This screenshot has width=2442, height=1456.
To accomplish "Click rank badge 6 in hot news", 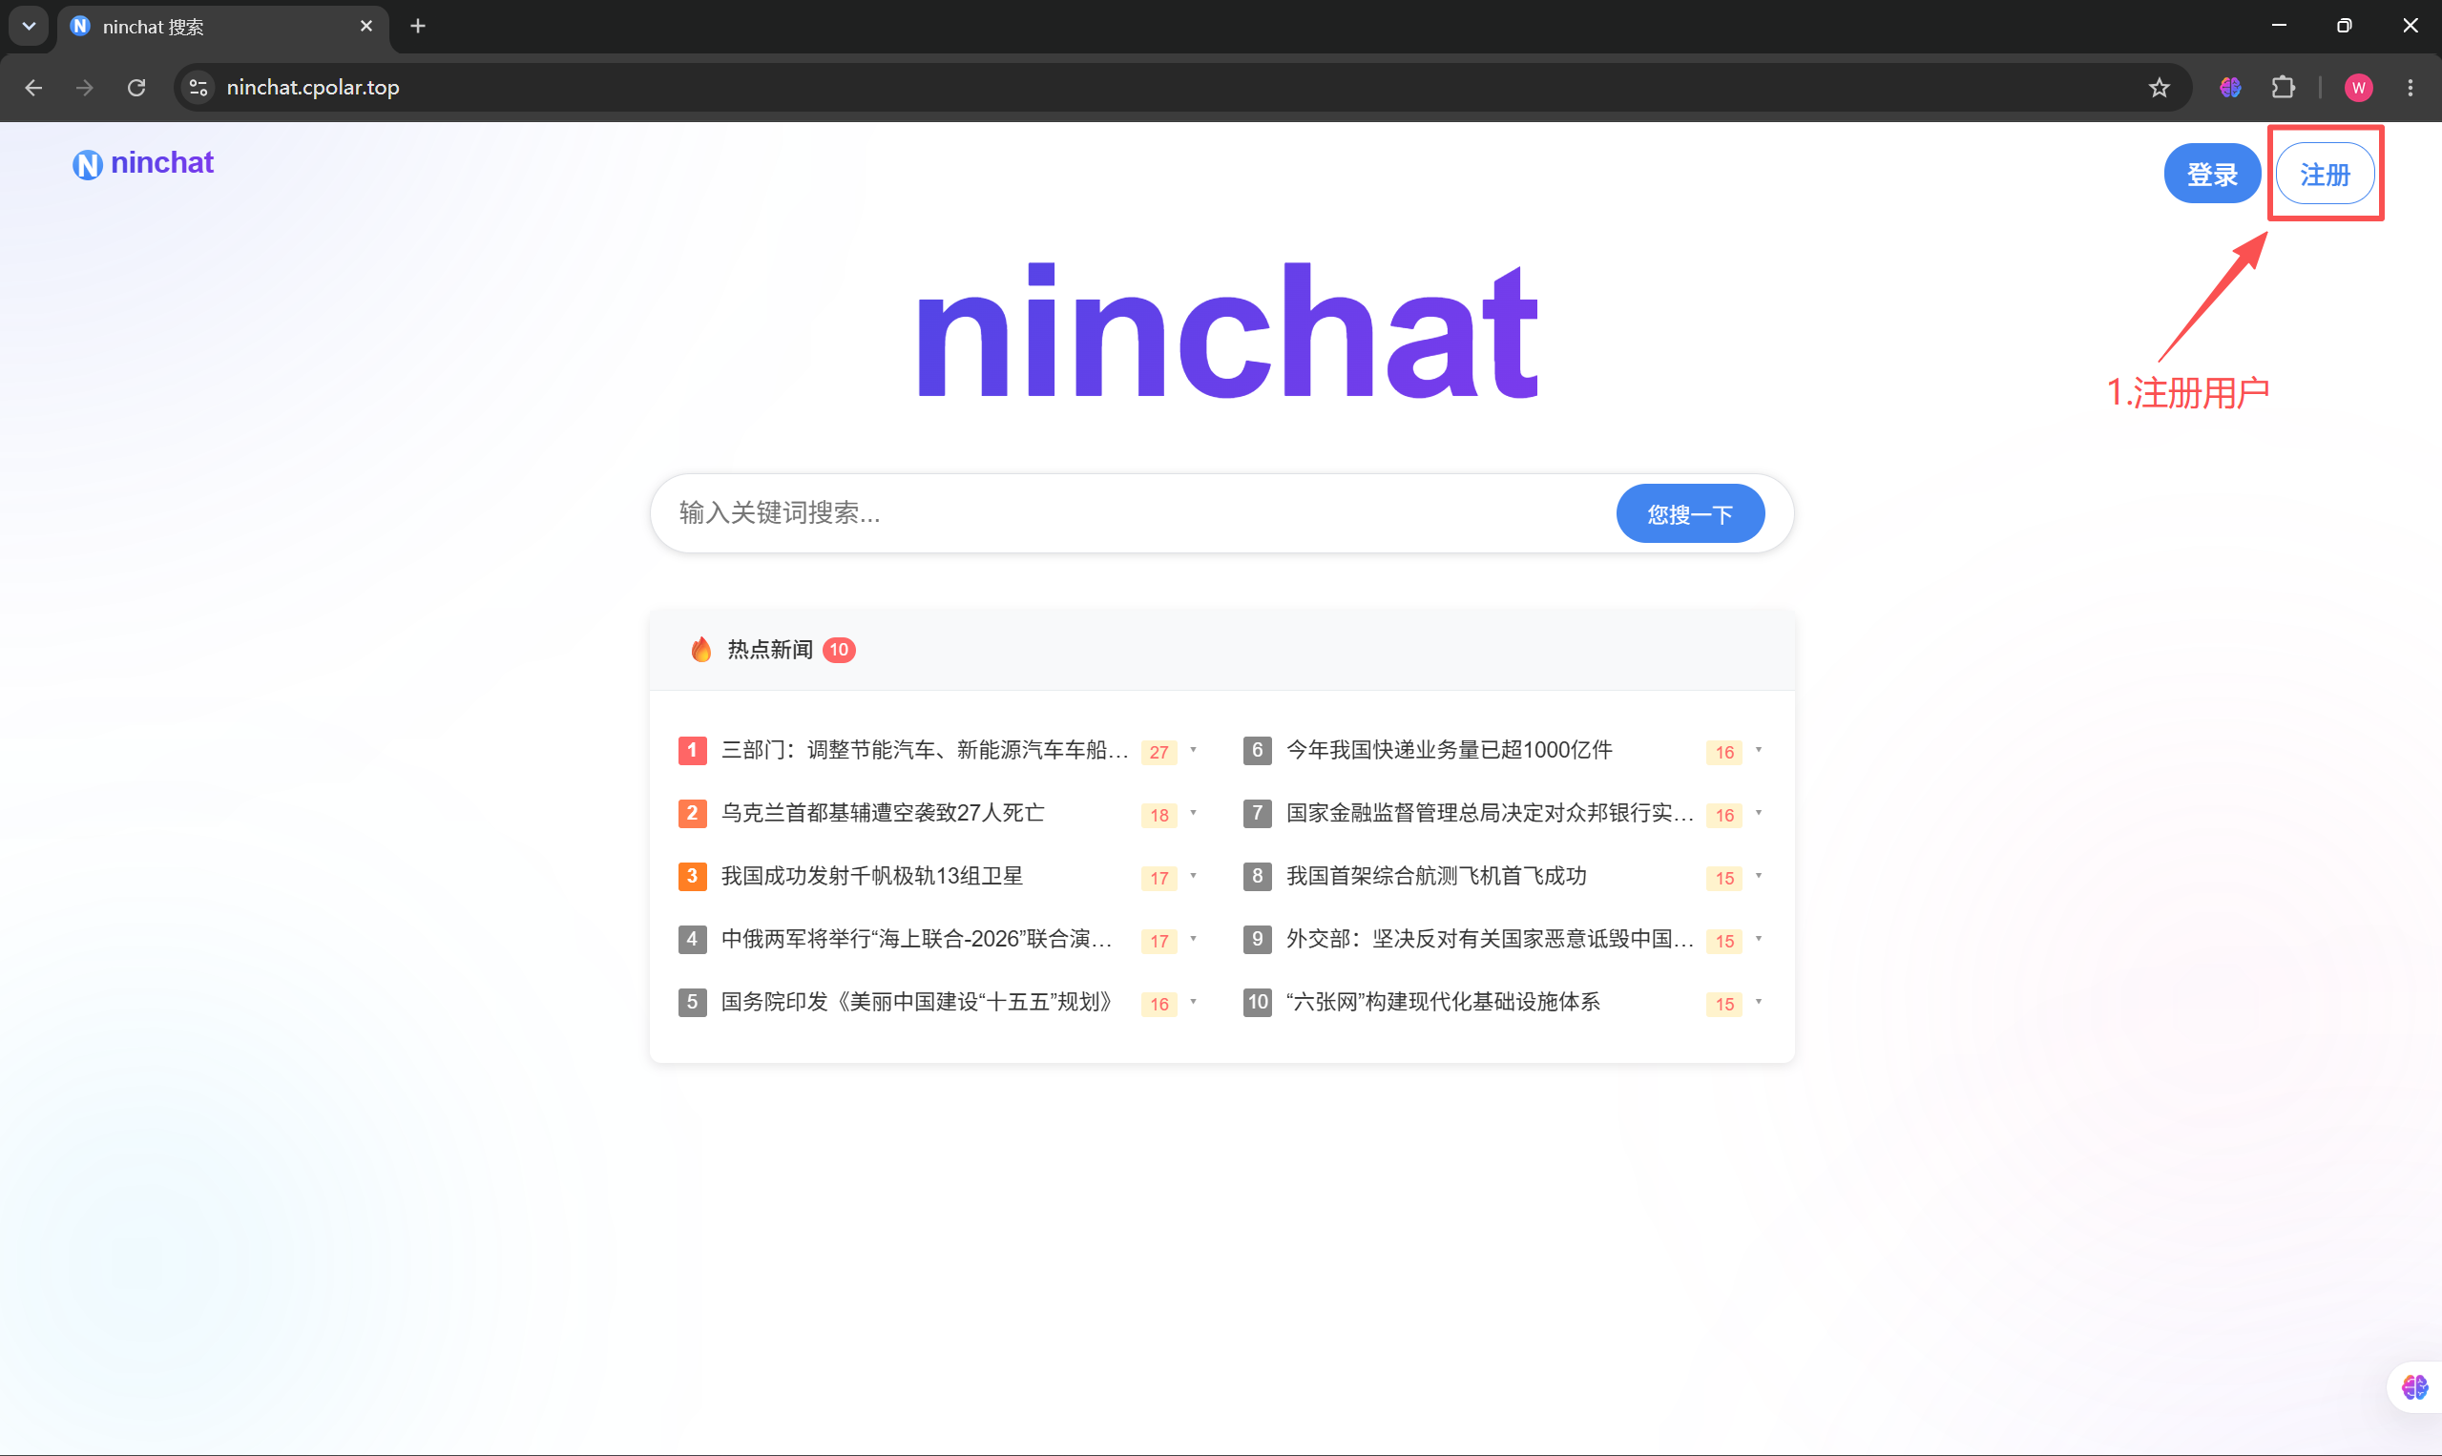I will (x=1258, y=751).
